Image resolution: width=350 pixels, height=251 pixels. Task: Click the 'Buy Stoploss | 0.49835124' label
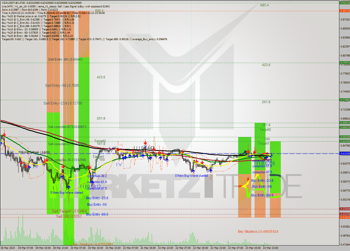(x=258, y=231)
